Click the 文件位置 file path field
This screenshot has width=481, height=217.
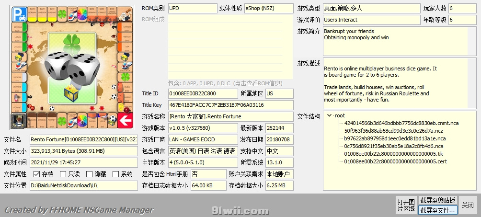(83, 185)
